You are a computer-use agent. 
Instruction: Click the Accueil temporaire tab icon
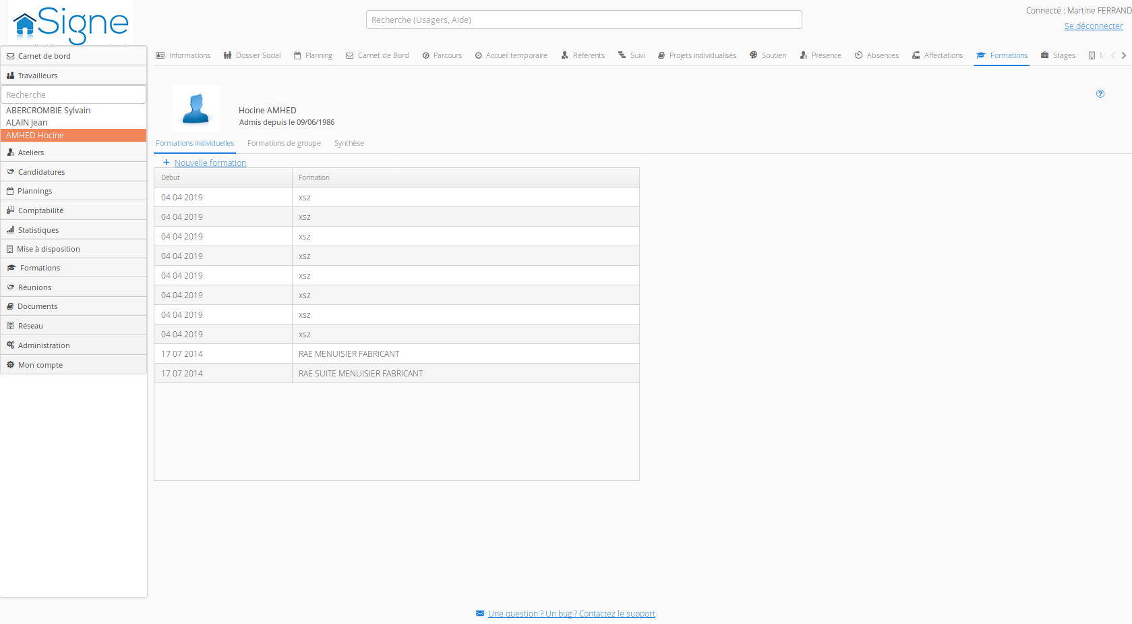point(479,55)
